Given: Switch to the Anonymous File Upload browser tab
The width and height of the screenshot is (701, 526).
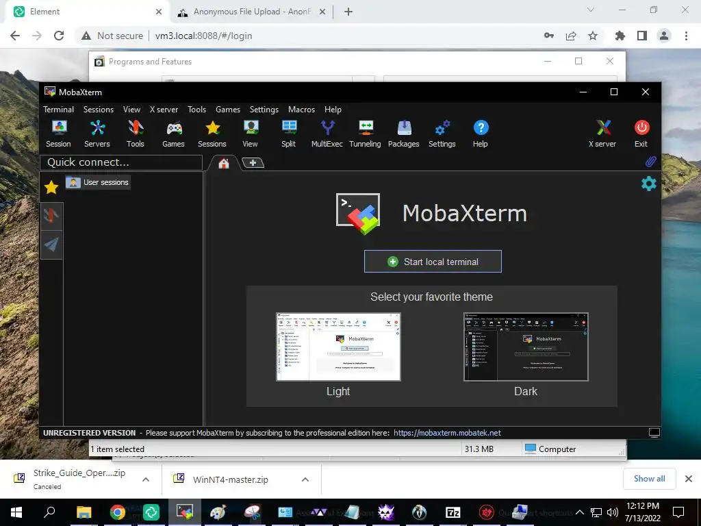Looking at the screenshot, I should (253, 12).
